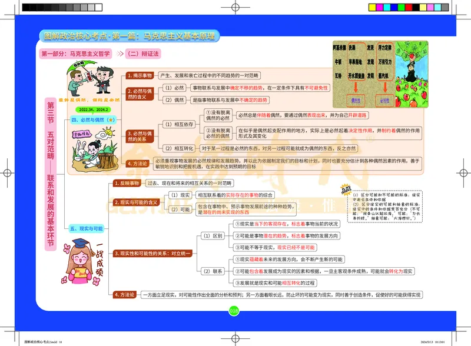
Task: Click the 2022.34、2024.2 exam badge
Action: point(94,109)
